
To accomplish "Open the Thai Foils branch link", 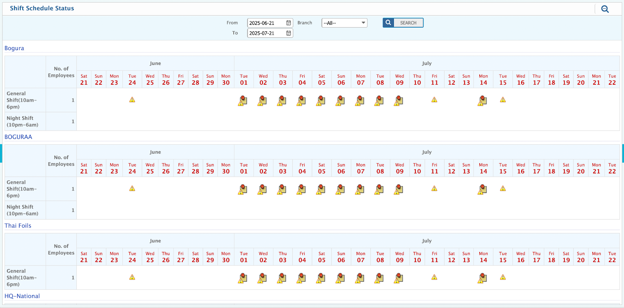I will pos(18,226).
